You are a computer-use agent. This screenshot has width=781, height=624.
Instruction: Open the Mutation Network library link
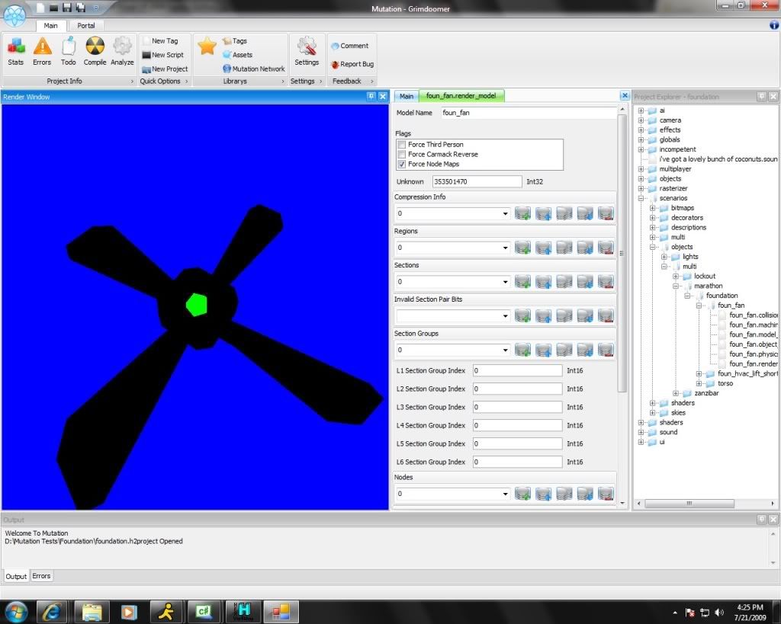click(254, 69)
